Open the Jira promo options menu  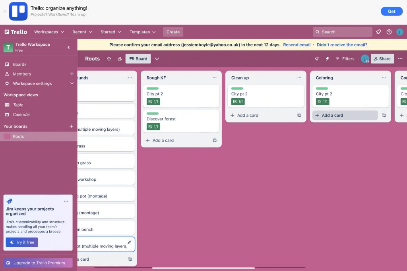tap(66, 201)
